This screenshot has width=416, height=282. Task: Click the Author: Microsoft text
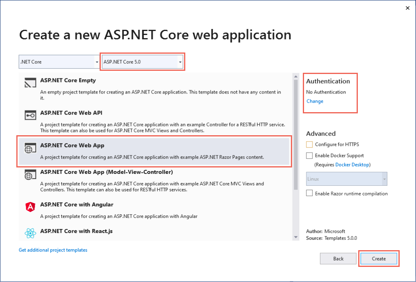pyautogui.click(x=326, y=231)
